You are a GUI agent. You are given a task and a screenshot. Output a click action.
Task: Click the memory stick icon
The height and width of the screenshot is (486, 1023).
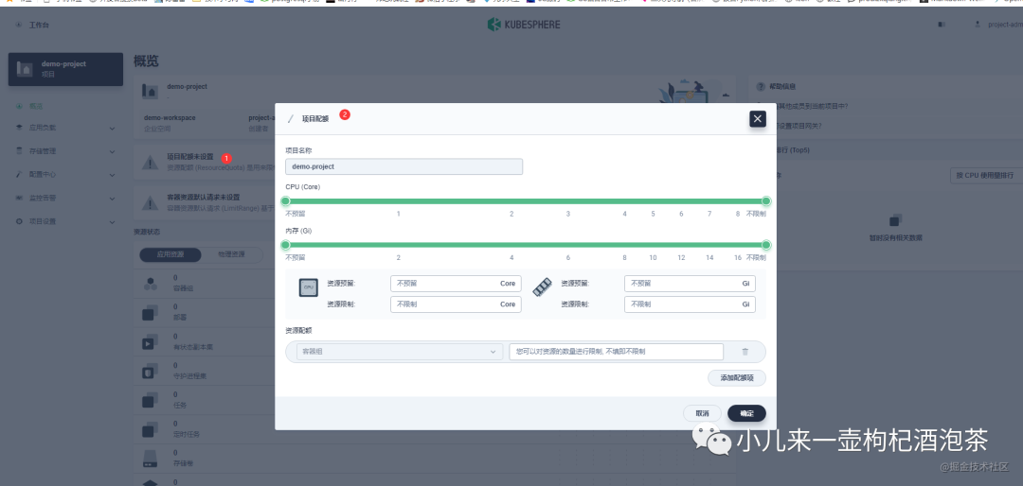[x=542, y=287]
